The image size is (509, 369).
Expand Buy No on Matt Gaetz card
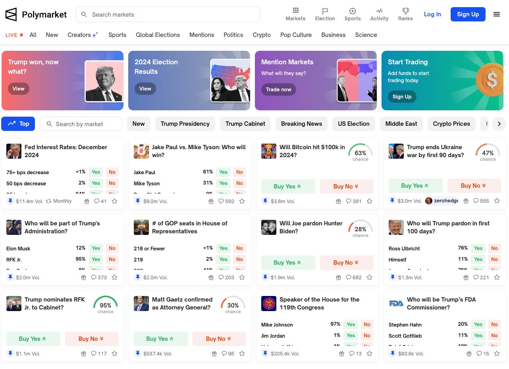[x=219, y=339]
